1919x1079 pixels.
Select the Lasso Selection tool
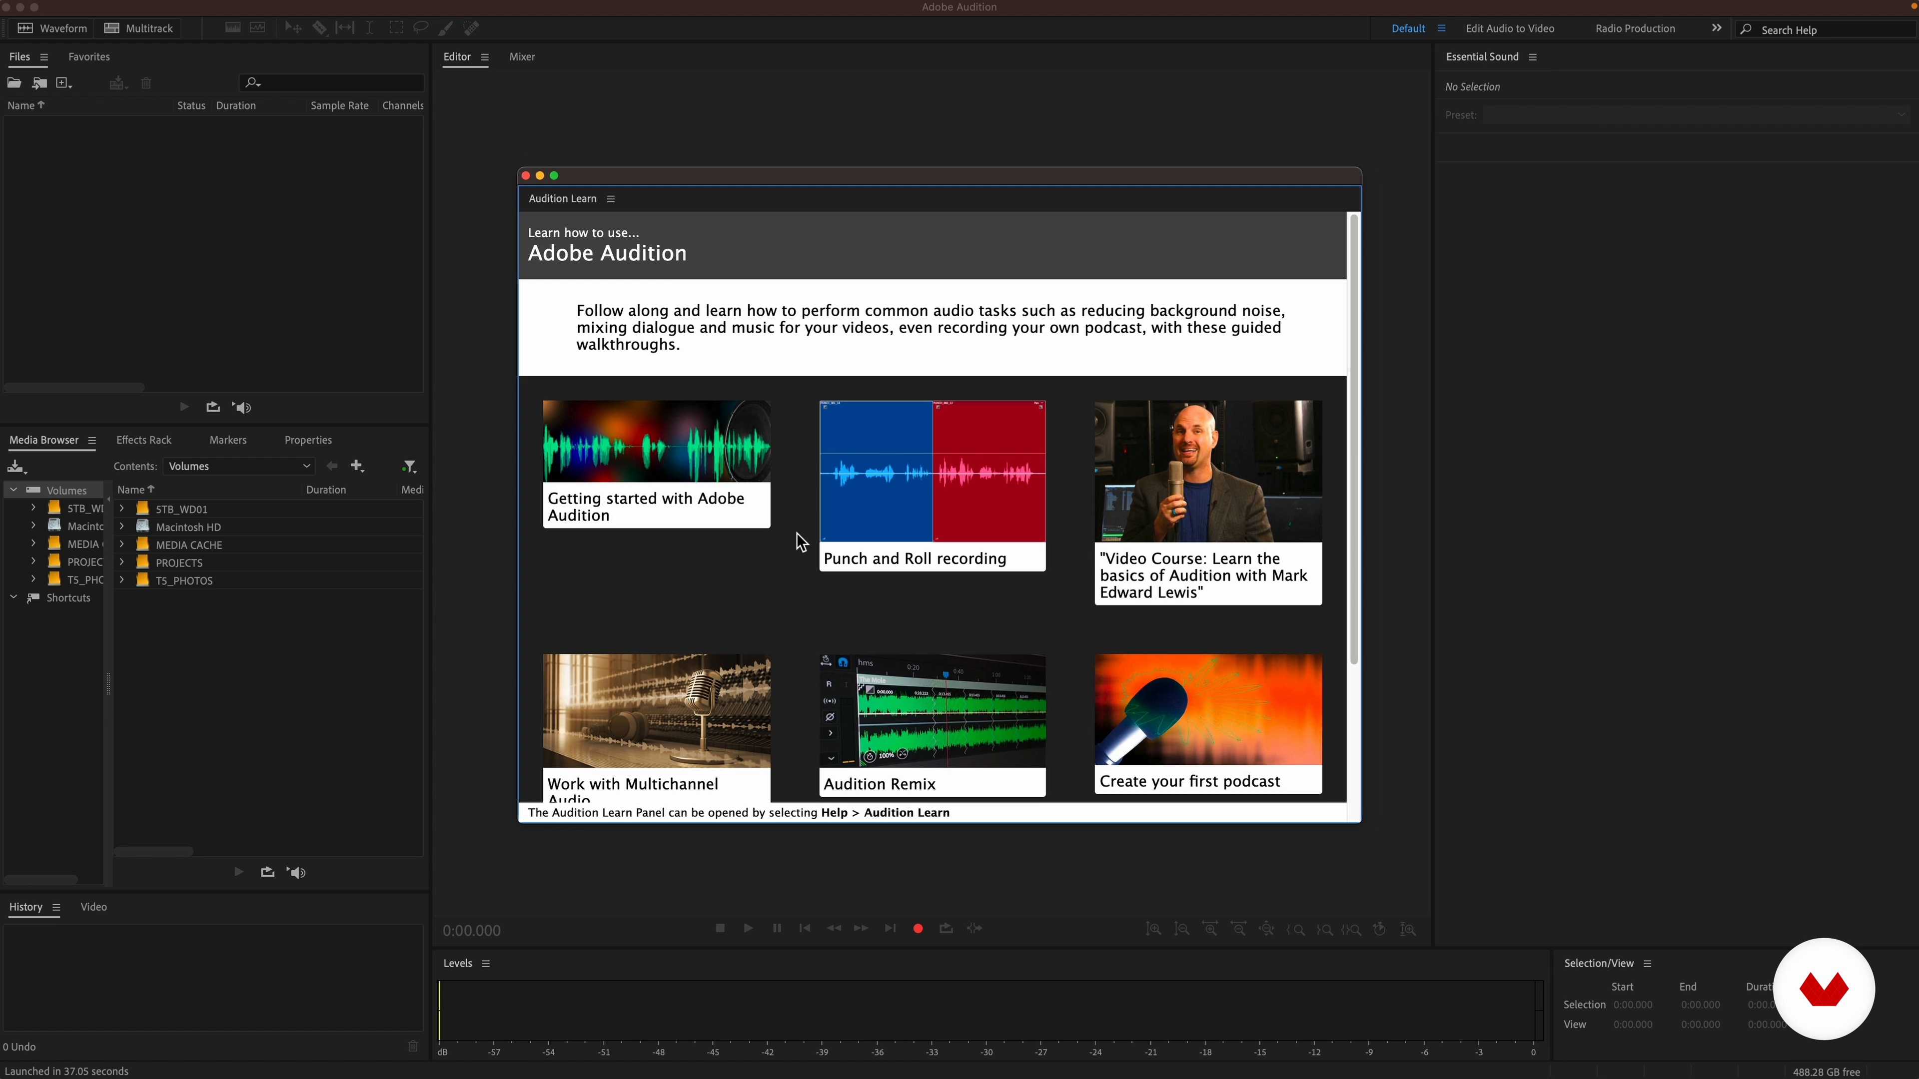421,28
